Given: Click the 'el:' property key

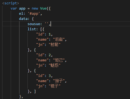Looking at the screenshot, I should pyautogui.click(x=22, y=14).
